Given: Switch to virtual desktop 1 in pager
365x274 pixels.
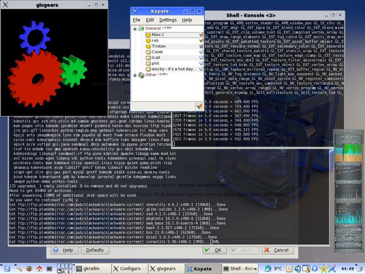Looking at the screenshot, I should click(x=61, y=266).
